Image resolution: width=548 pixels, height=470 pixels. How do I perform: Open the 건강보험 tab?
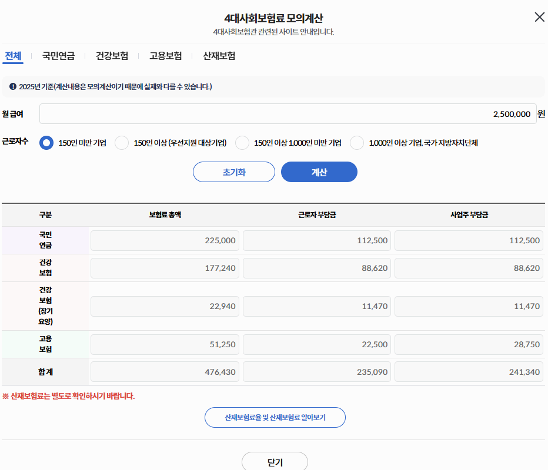coord(112,56)
